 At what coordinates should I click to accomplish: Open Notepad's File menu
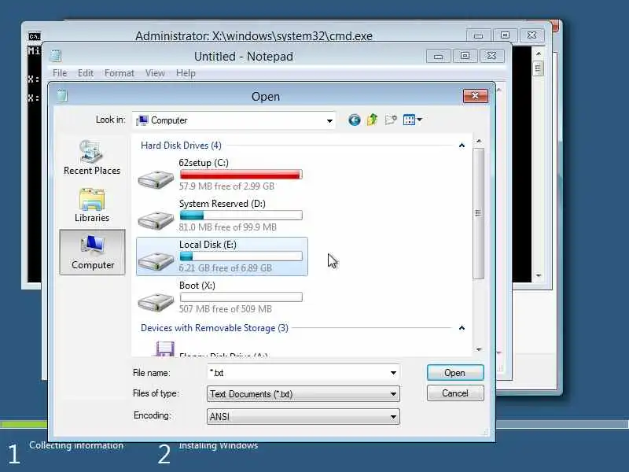pyautogui.click(x=60, y=73)
